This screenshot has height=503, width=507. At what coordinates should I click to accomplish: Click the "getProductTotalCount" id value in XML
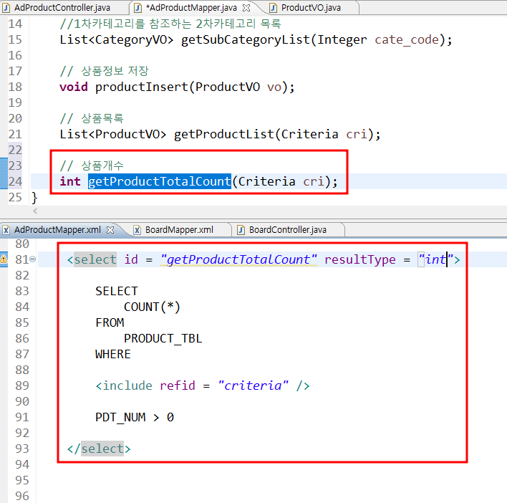239,259
